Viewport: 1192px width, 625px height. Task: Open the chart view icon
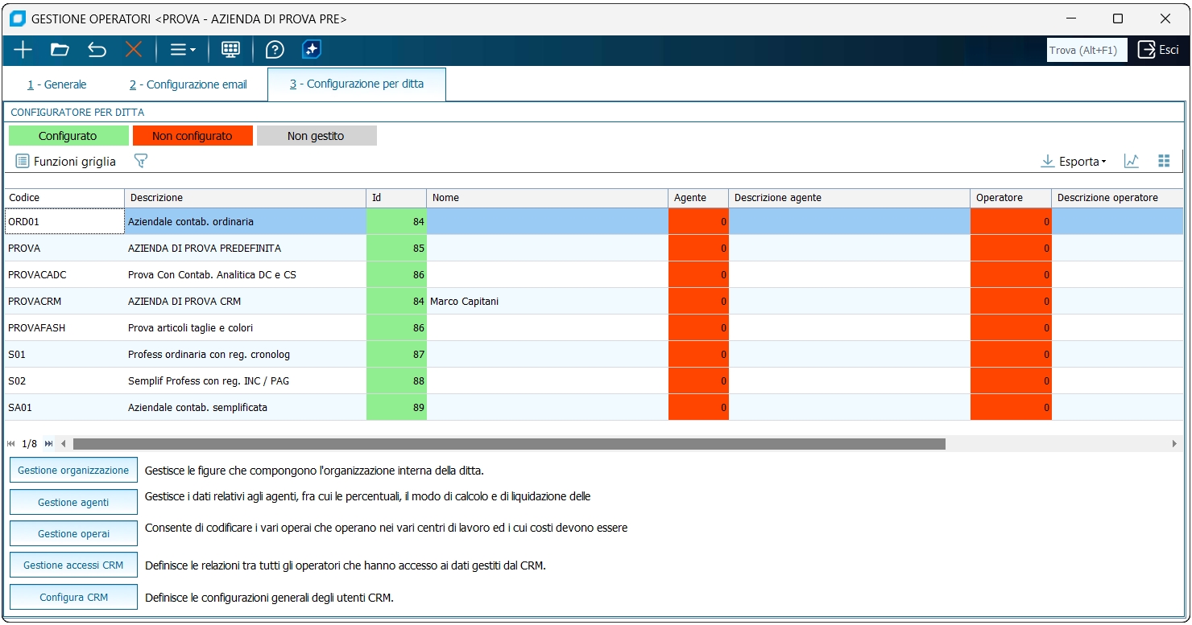[1132, 162]
